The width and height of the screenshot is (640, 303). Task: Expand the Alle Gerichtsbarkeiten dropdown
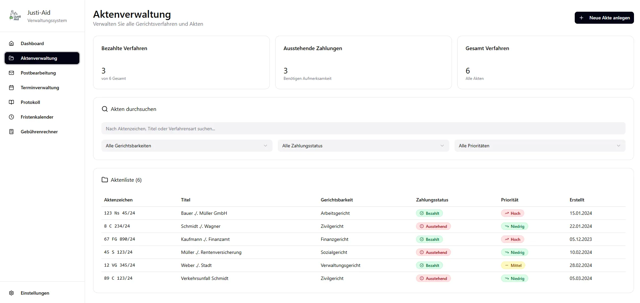point(186,146)
